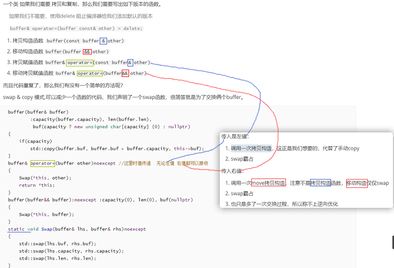Click the code "std::swap(lhs.capacity, rhs.capacity);"
Screen dimensions: 394x268
(x=71, y=251)
